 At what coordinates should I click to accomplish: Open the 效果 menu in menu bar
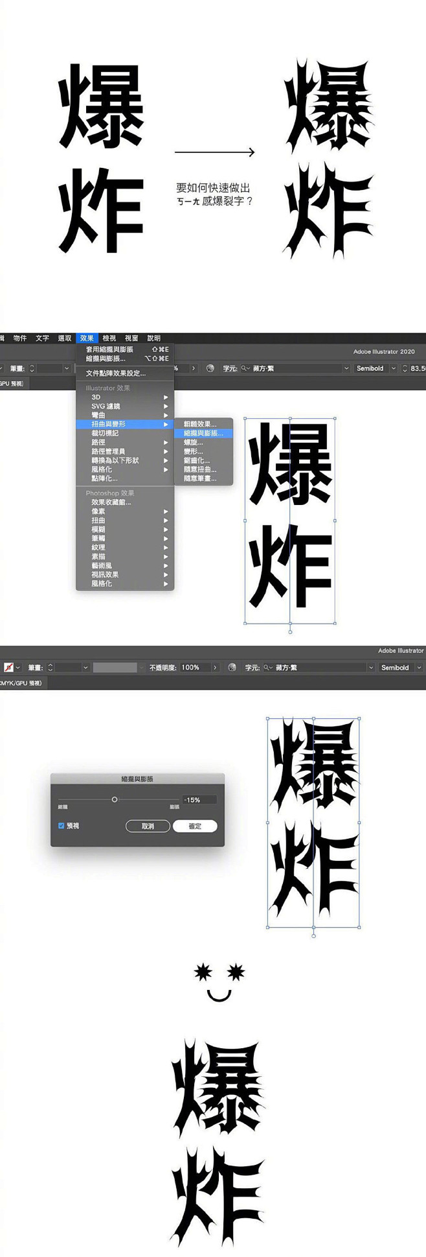87,338
